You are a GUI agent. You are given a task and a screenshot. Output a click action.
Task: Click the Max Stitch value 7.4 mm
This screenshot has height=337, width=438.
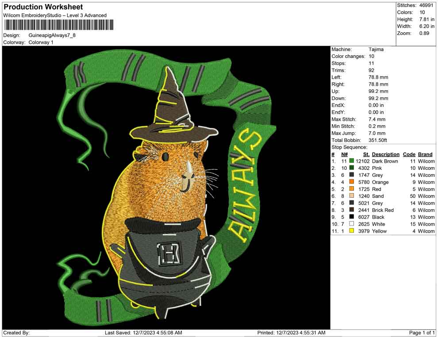tap(377, 119)
